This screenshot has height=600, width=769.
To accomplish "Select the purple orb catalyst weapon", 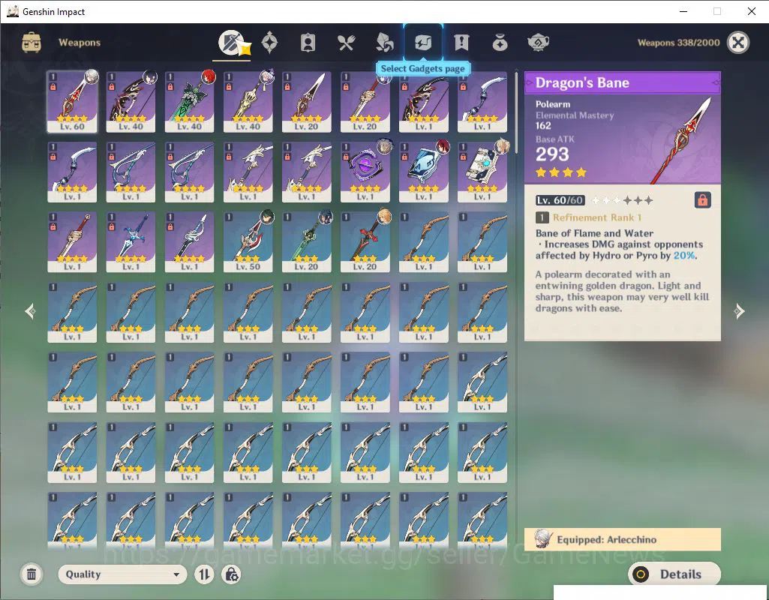I will click(x=365, y=172).
